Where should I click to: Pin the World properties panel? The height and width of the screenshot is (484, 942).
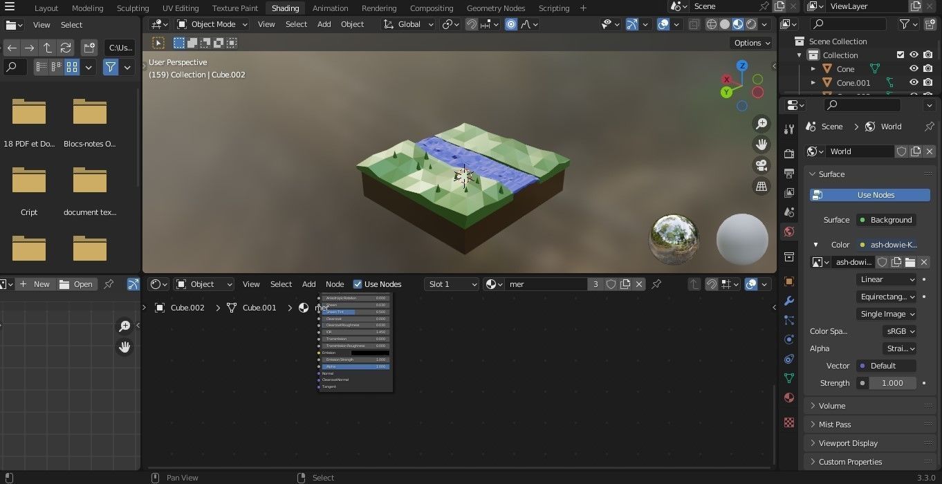click(x=929, y=127)
